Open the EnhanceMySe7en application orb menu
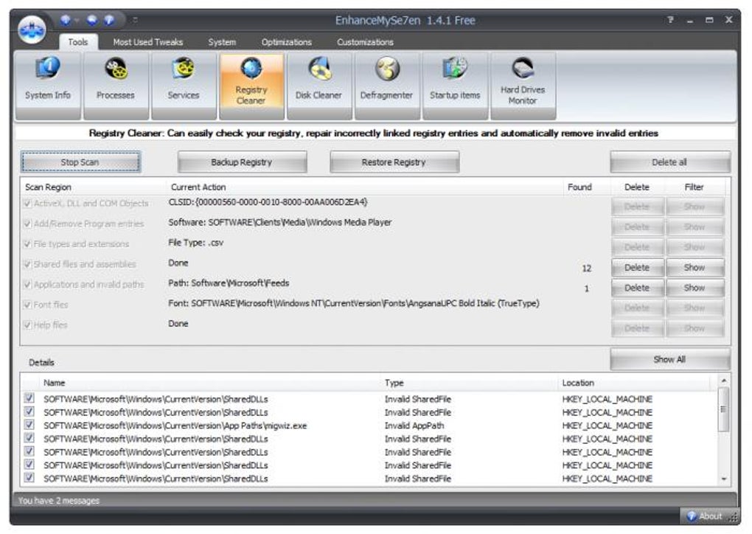The height and width of the screenshot is (534, 752). pos(32,30)
